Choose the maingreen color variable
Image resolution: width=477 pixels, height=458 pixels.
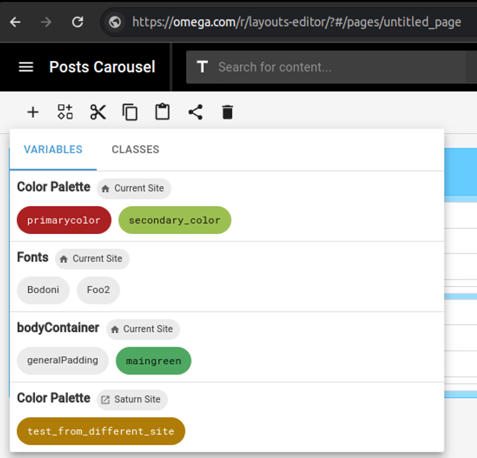click(x=153, y=361)
